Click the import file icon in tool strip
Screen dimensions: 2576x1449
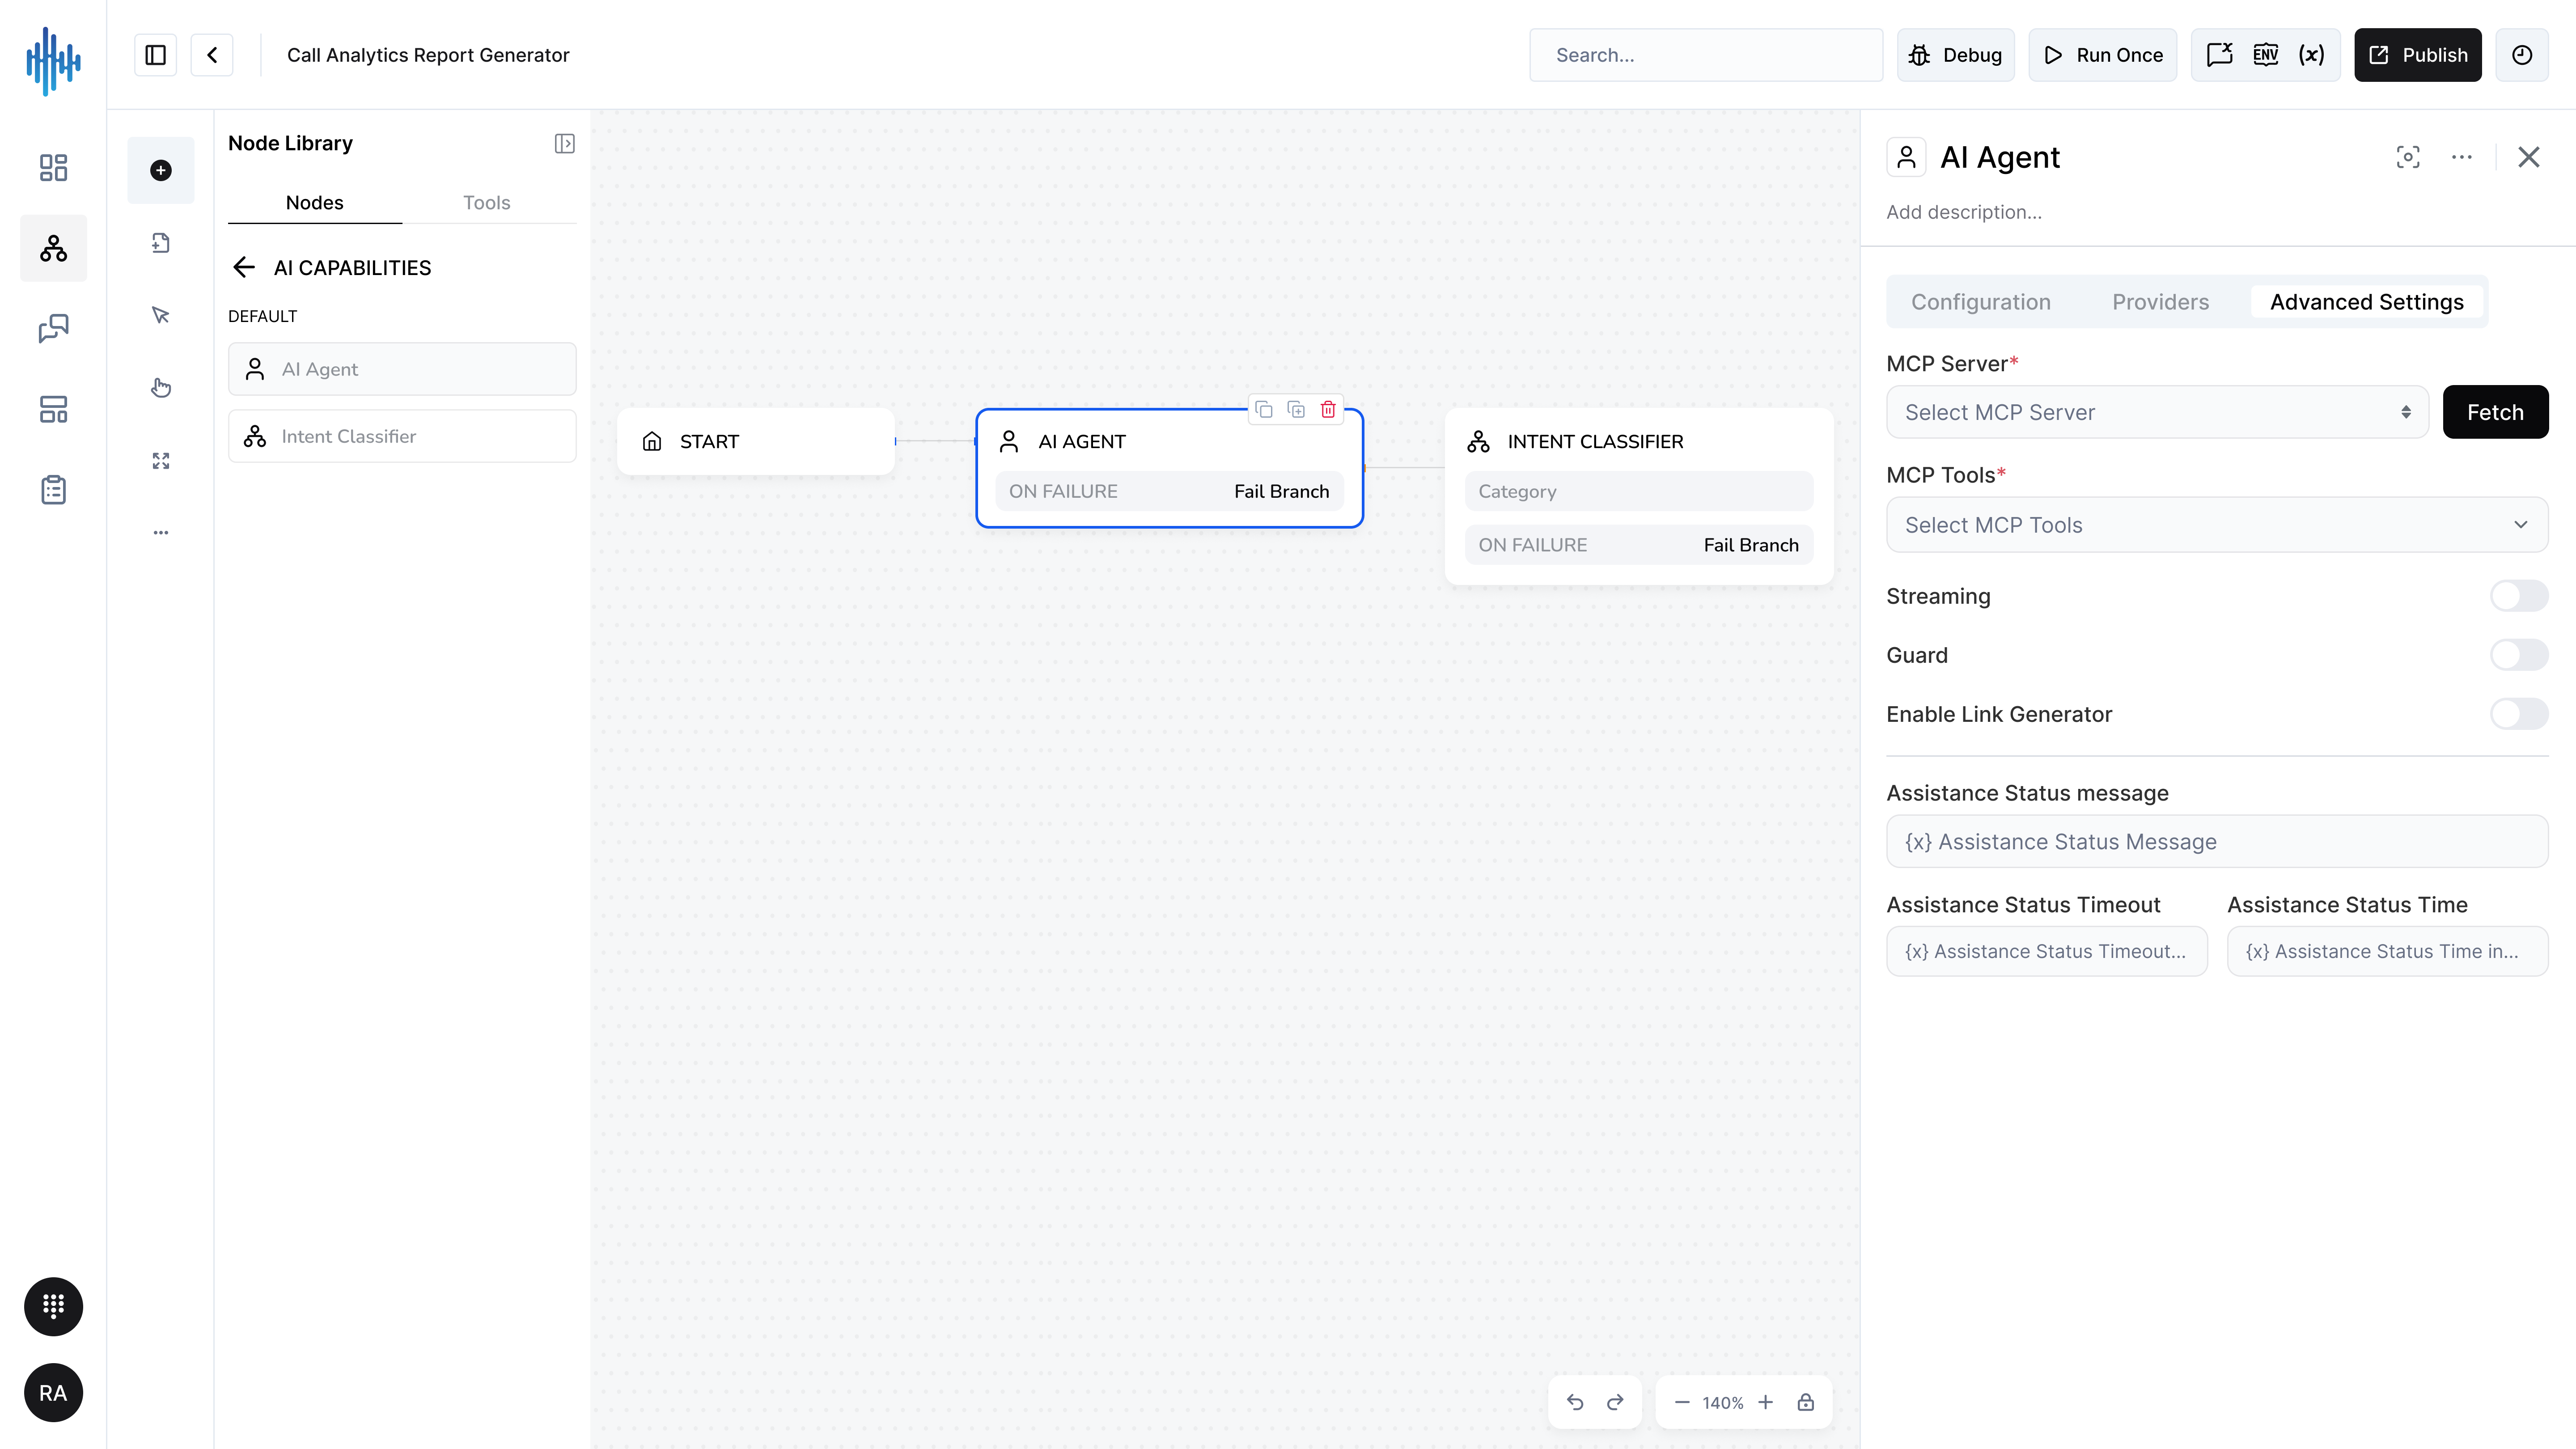click(x=161, y=243)
